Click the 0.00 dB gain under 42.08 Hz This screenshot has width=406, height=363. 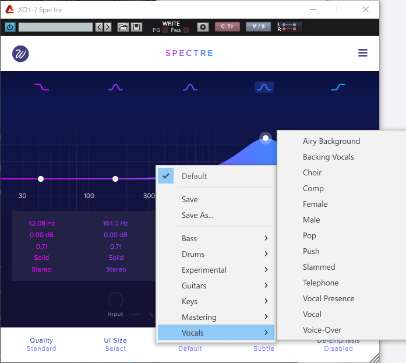tap(42, 235)
